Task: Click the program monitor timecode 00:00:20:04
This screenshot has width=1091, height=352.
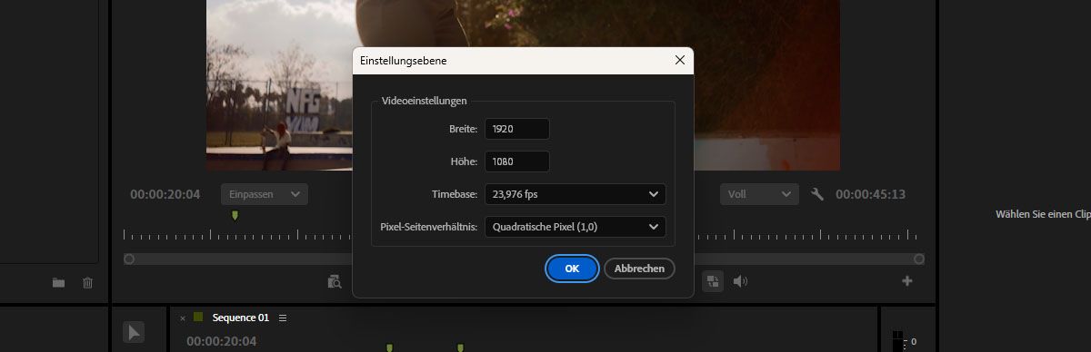Action: pyautogui.click(x=165, y=194)
